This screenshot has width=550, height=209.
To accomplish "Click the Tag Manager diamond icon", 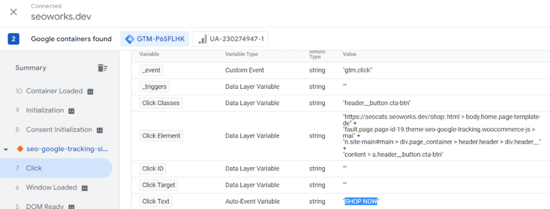I will pos(129,39).
